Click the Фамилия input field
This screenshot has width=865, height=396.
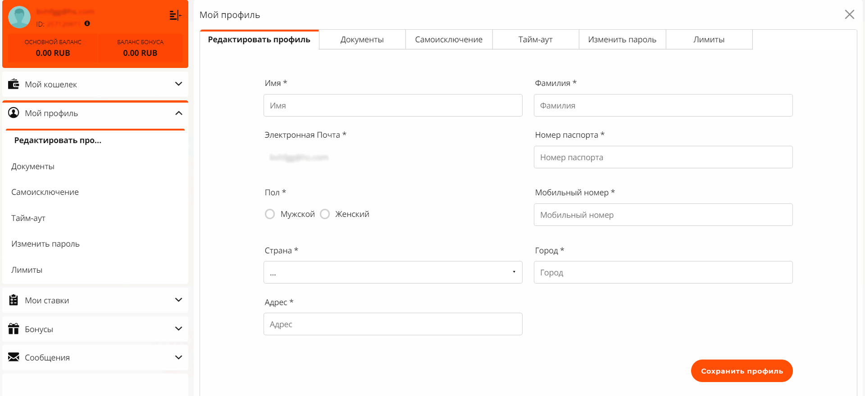pos(663,105)
